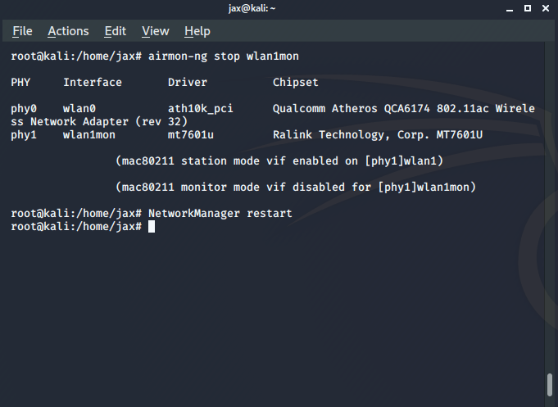558x407 pixels.
Task: Click the 'wlan0' interface name
Action: pyautogui.click(x=79, y=109)
